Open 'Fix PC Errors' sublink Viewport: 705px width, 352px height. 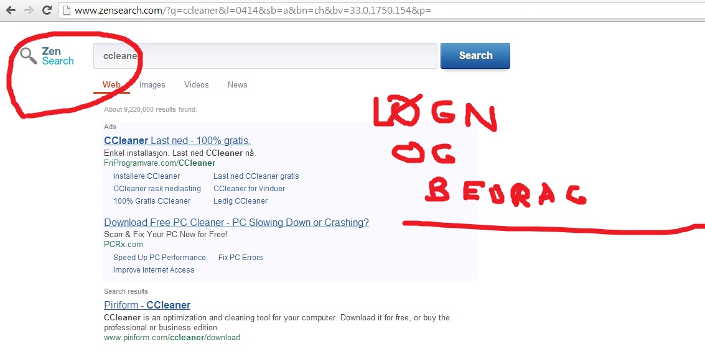point(241,258)
